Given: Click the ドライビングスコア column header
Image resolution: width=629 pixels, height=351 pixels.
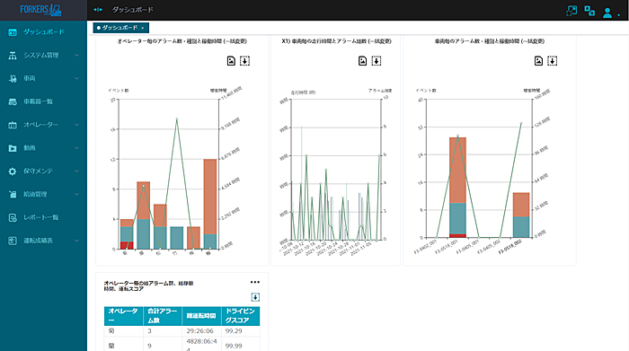Looking at the screenshot, I should coord(240,316).
